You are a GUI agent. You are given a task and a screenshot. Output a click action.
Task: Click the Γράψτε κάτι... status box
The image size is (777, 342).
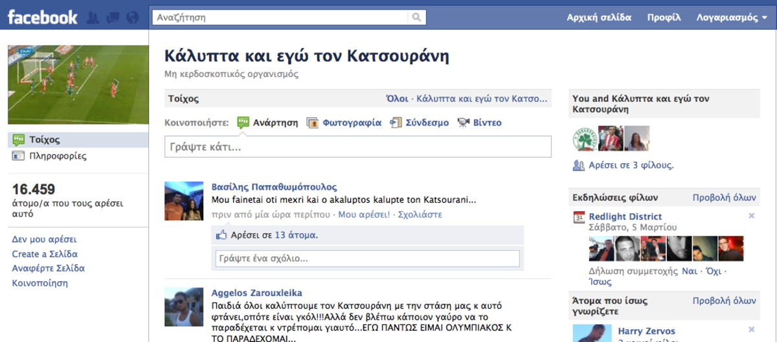click(x=358, y=147)
